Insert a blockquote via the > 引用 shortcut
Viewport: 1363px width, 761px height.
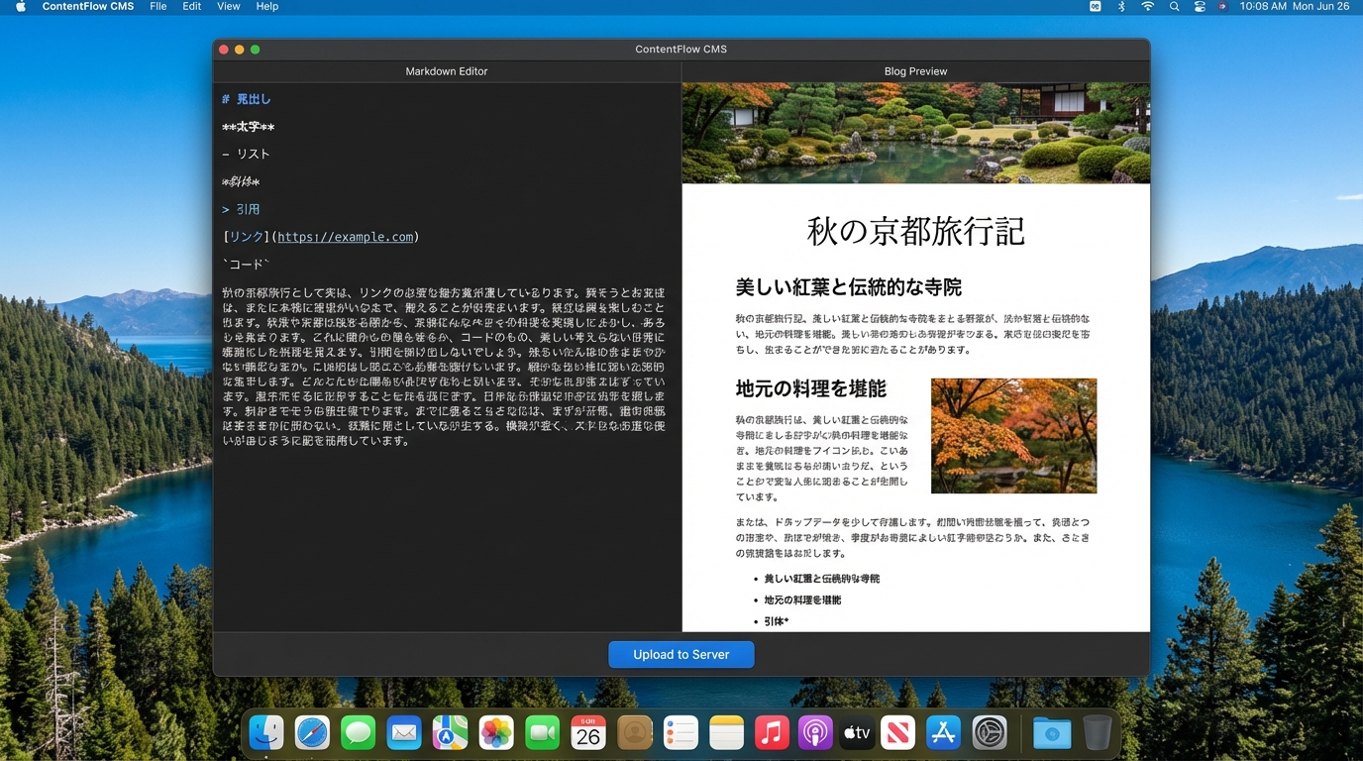[241, 209]
